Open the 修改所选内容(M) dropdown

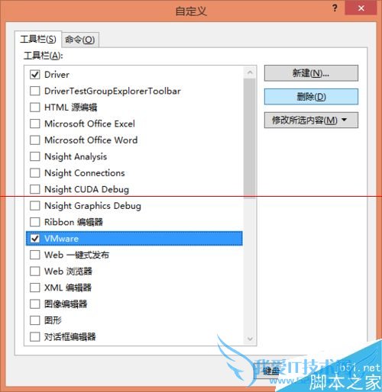point(311,120)
